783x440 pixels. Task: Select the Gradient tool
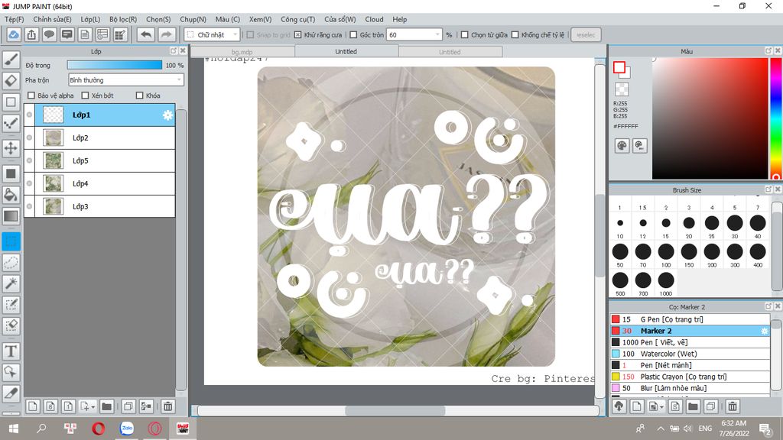11,216
